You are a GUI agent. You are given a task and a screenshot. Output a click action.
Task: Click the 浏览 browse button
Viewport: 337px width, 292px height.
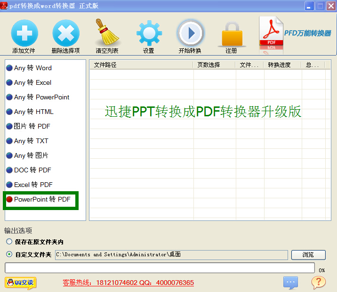pos(308,255)
